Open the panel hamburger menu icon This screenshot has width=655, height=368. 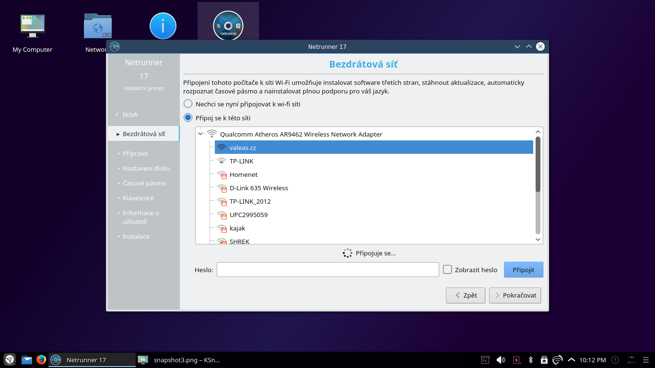tap(645, 360)
